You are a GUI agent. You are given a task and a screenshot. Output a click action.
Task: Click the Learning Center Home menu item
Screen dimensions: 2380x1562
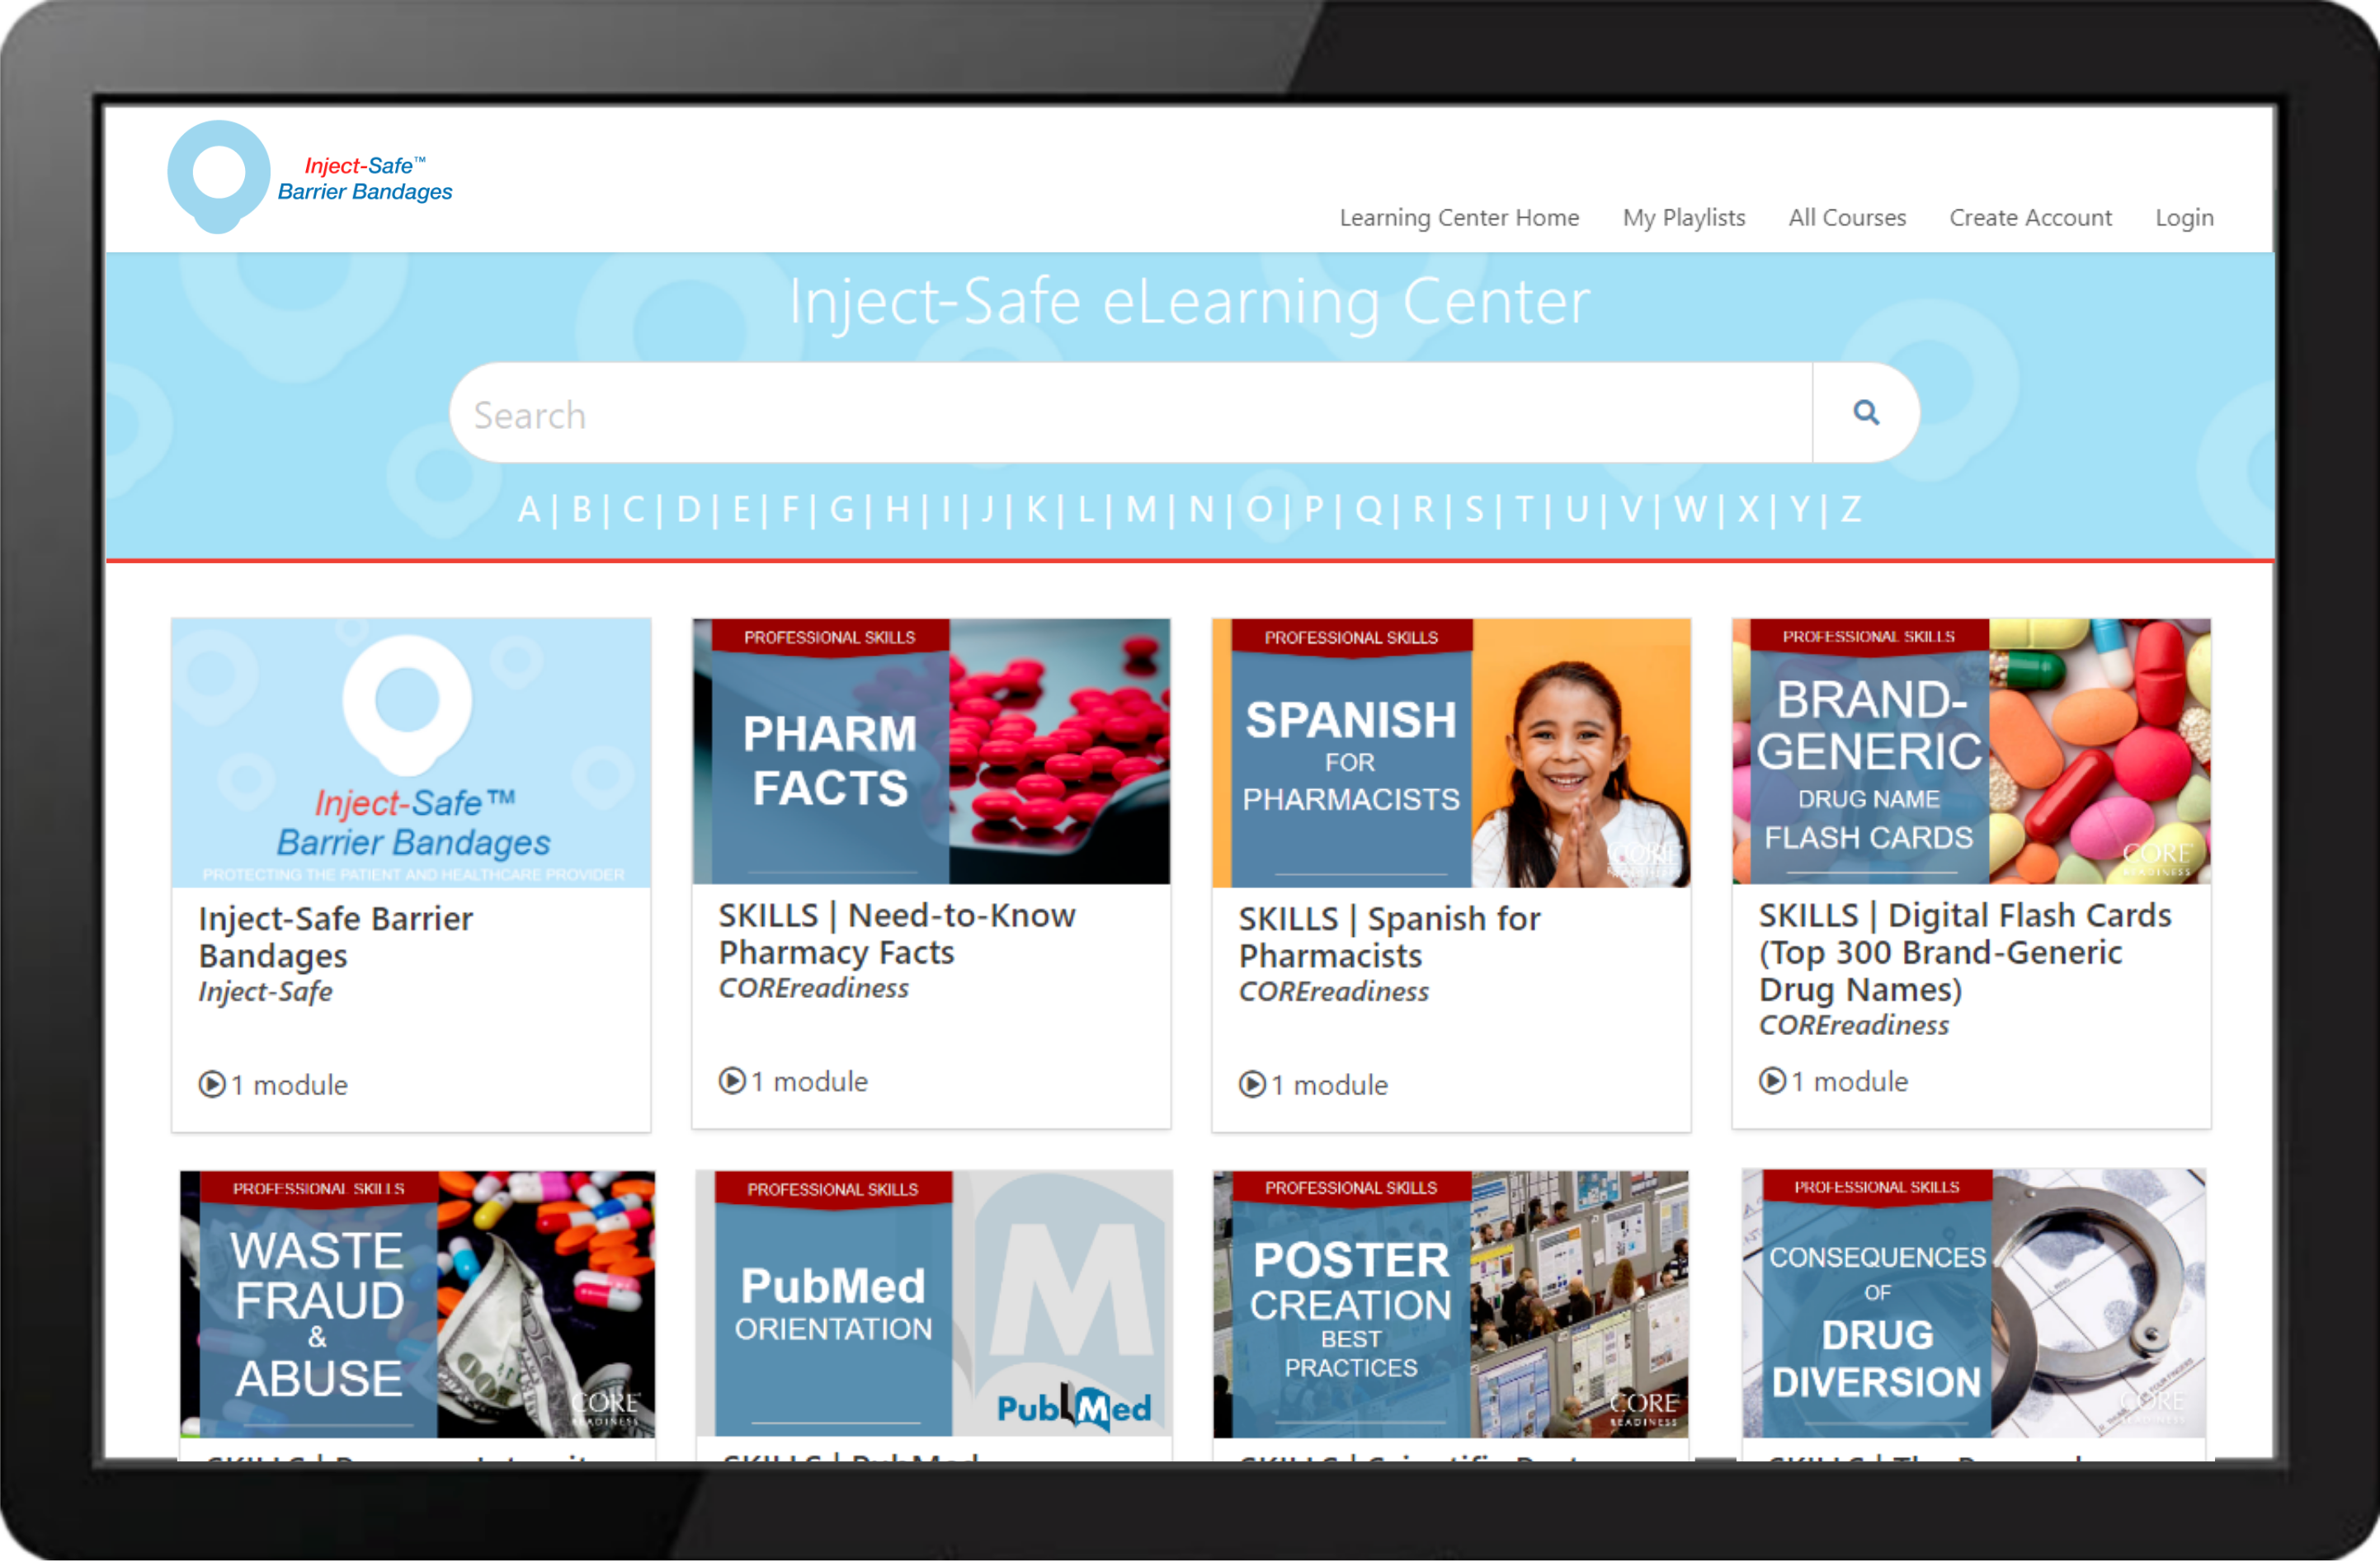[1459, 218]
